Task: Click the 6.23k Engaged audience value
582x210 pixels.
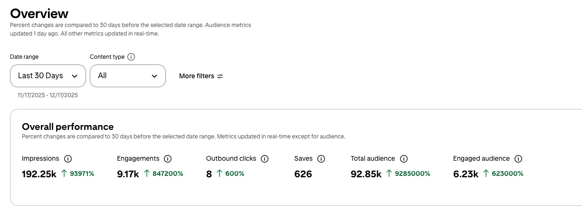Action: [x=466, y=174]
